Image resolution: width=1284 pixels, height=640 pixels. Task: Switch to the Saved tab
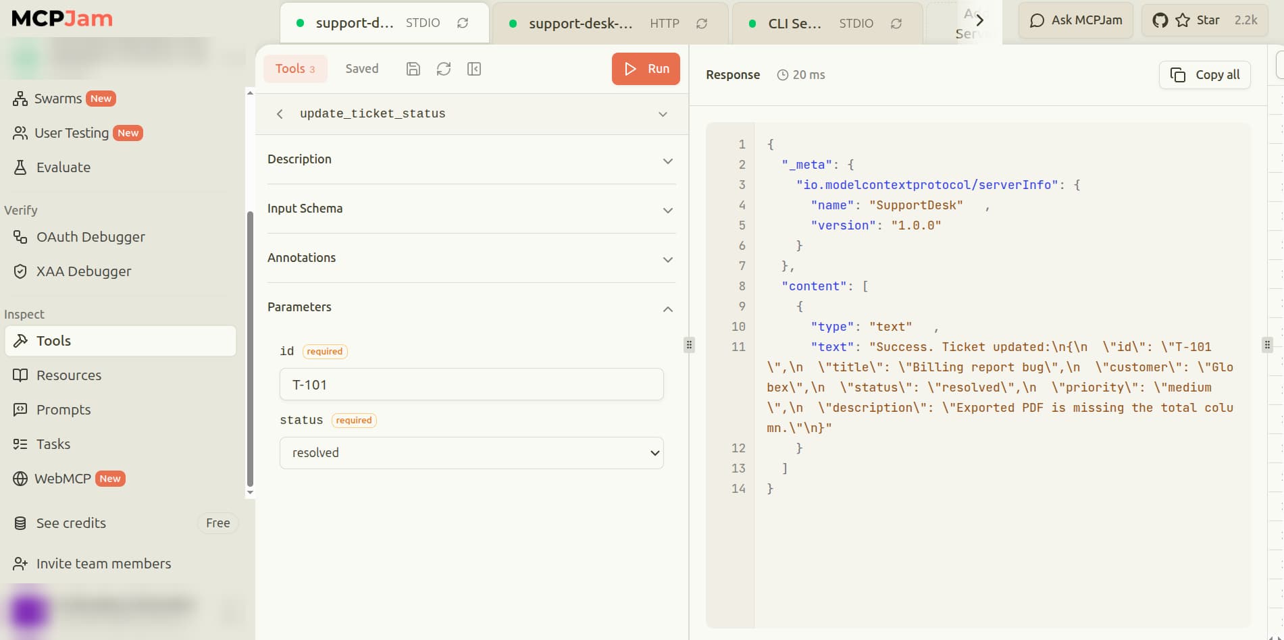click(362, 69)
